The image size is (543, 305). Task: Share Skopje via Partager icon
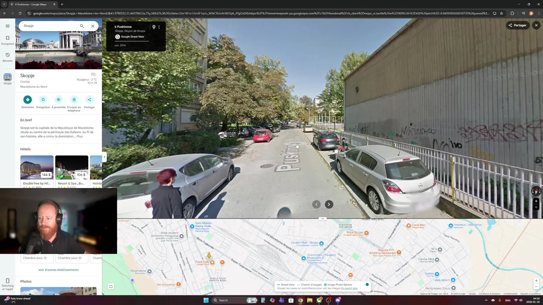click(x=89, y=102)
